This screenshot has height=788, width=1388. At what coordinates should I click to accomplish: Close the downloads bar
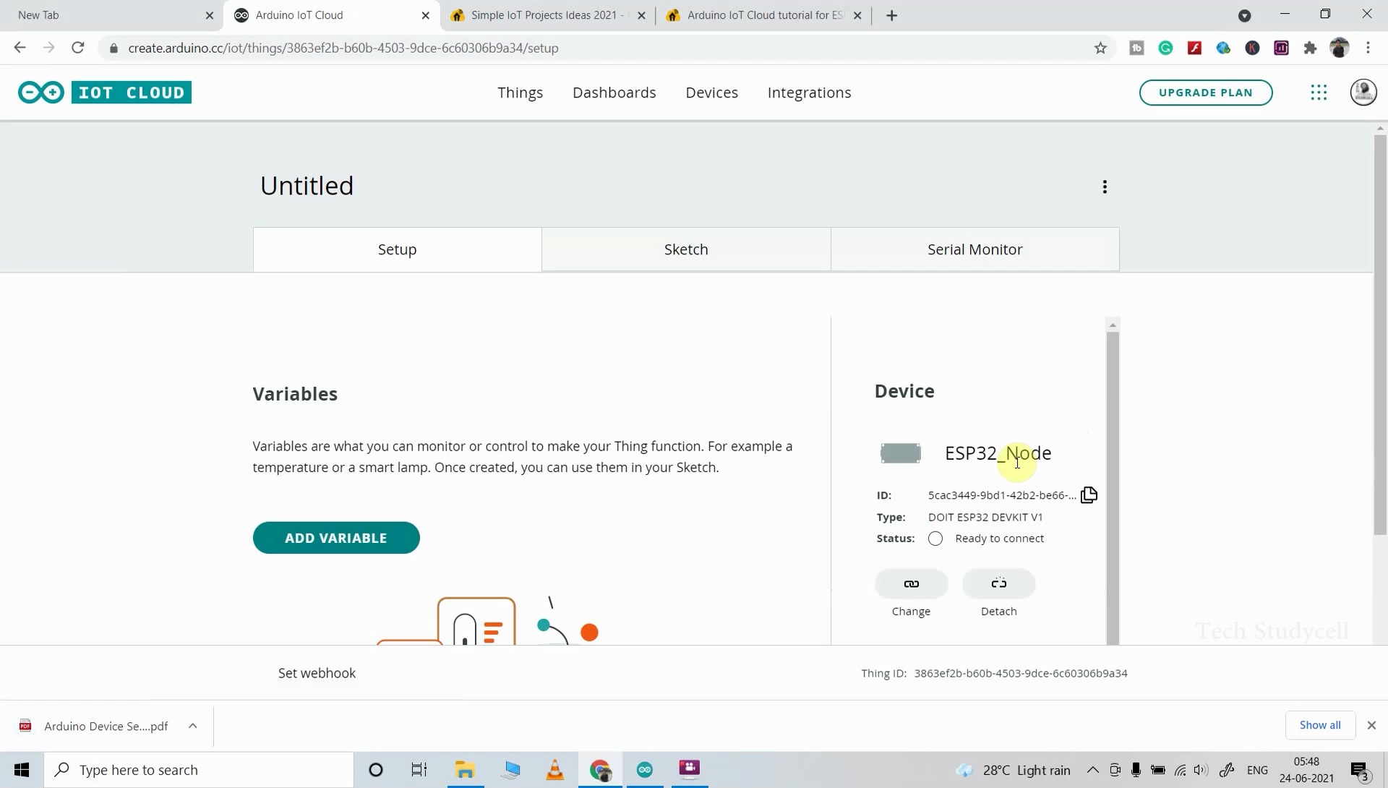click(1371, 725)
